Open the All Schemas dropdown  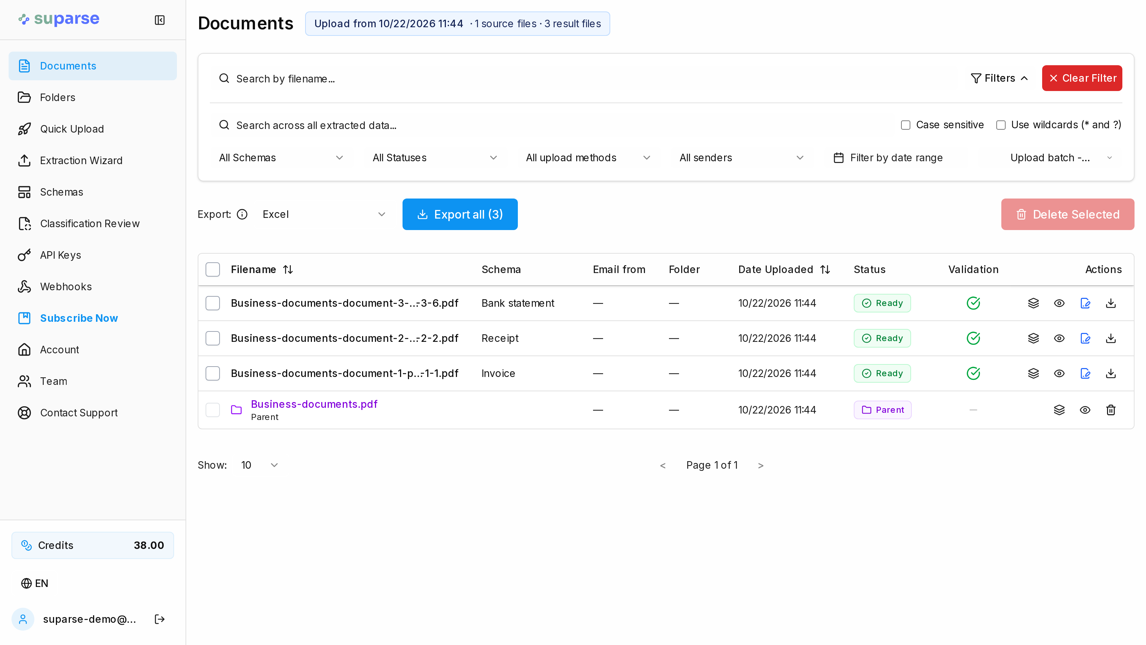coord(281,158)
